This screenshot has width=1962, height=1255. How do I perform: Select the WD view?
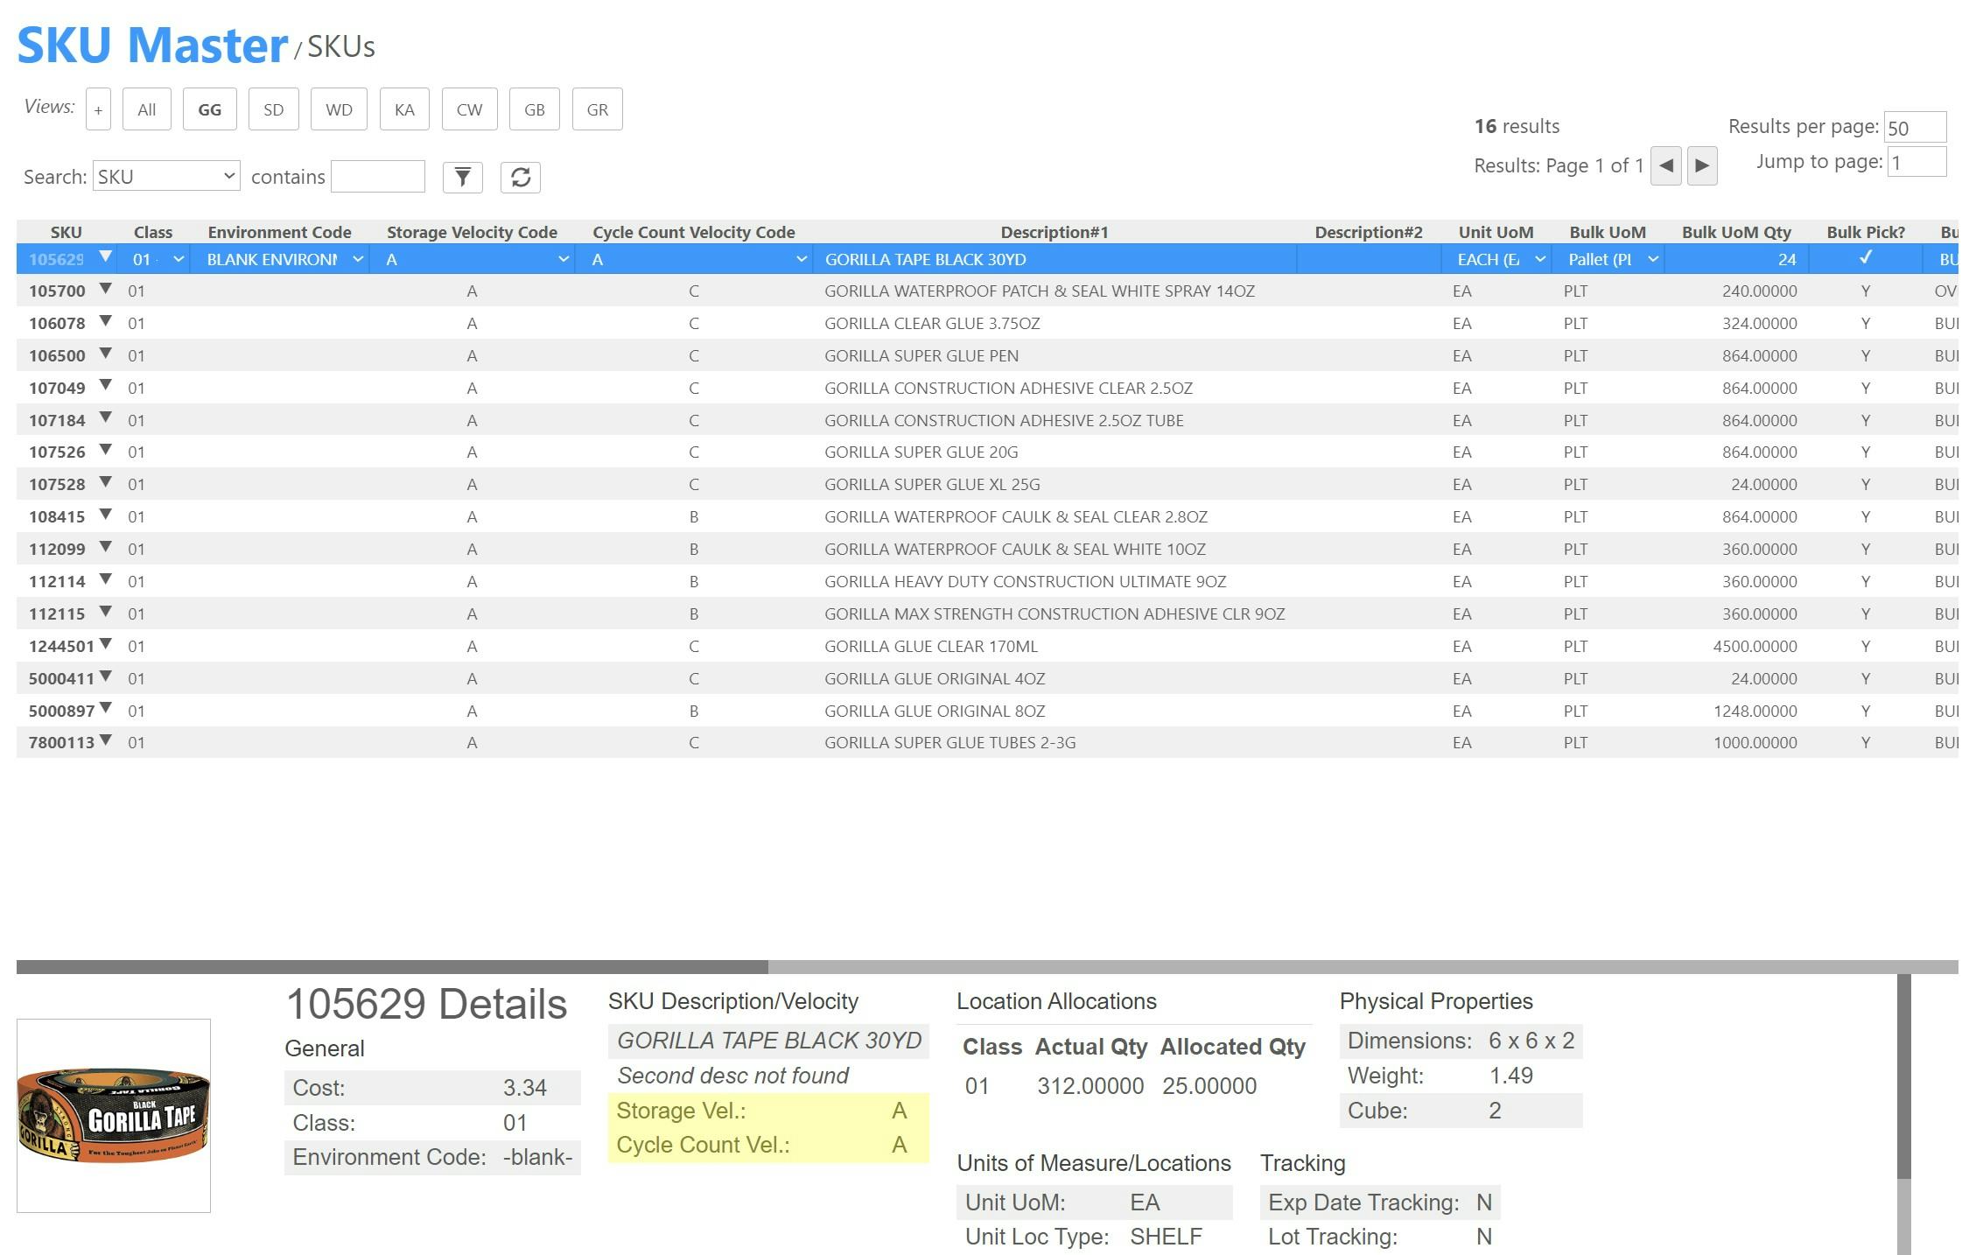(339, 109)
